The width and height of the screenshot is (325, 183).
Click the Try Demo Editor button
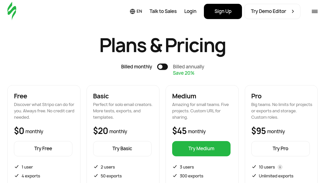tap(268, 11)
